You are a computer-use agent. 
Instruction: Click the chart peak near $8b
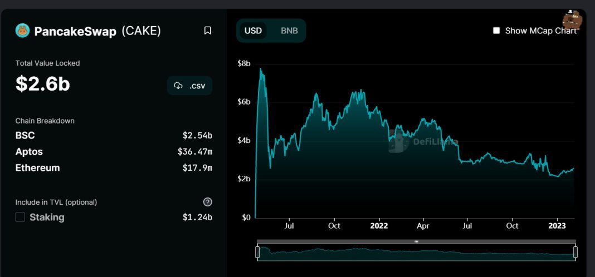[260, 69]
